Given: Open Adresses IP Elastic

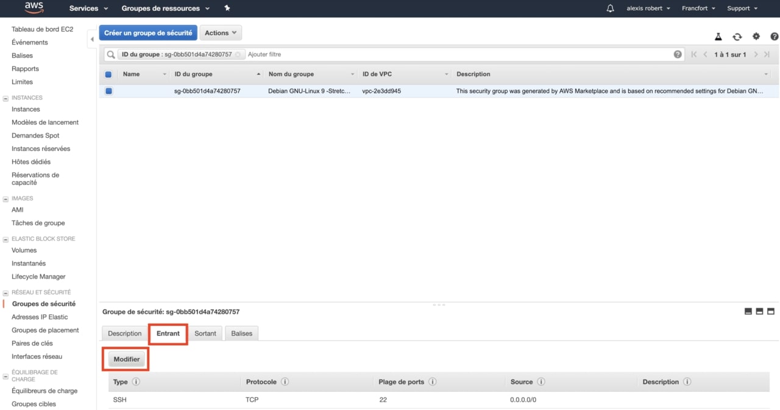Looking at the screenshot, I should [40, 317].
